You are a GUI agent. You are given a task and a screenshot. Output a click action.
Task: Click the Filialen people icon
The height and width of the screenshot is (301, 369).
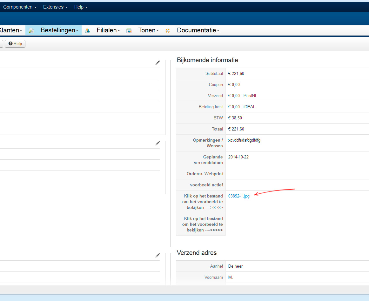pos(87,30)
